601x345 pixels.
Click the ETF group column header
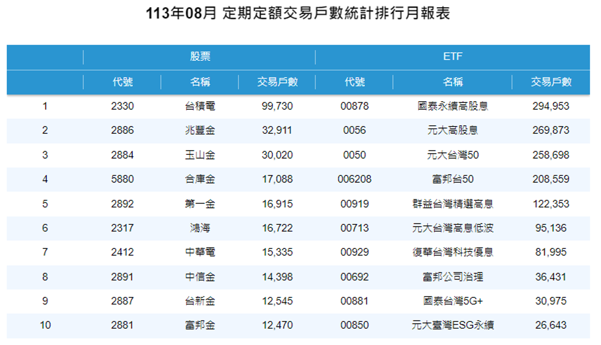(453, 57)
